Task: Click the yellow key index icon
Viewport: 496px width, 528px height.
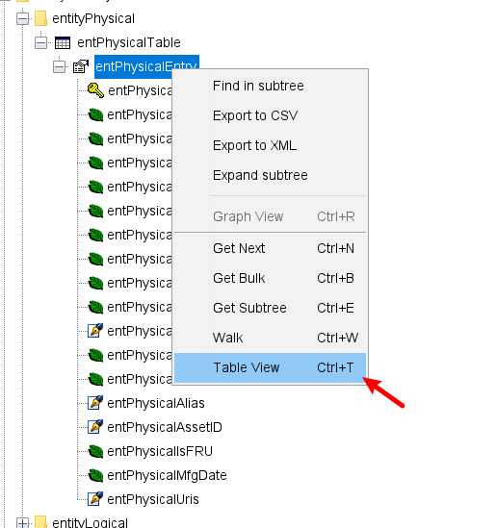Action: [x=95, y=90]
